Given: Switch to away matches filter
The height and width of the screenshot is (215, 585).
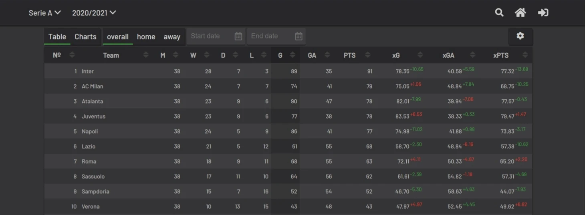Looking at the screenshot, I should pos(172,36).
